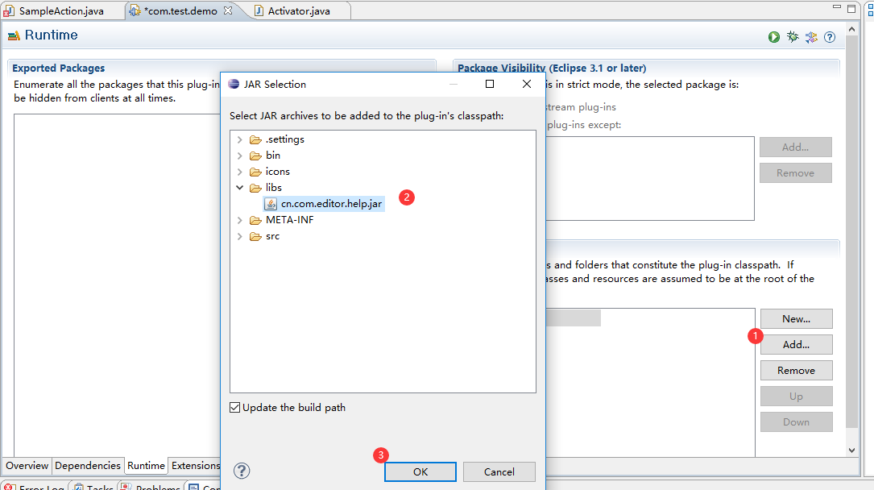Launch in debug mode via bug icon
874x490 pixels.
793,37
